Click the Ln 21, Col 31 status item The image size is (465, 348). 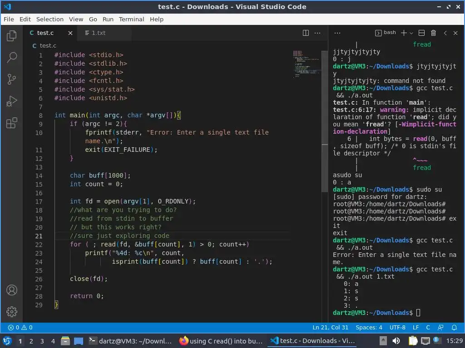pyautogui.click(x=330, y=327)
